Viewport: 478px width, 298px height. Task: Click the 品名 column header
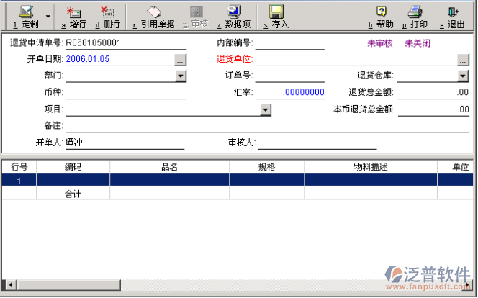169,167
